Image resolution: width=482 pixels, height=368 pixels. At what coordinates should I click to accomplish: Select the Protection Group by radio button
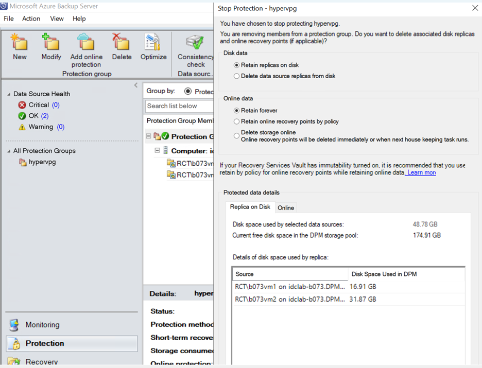pyautogui.click(x=188, y=91)
